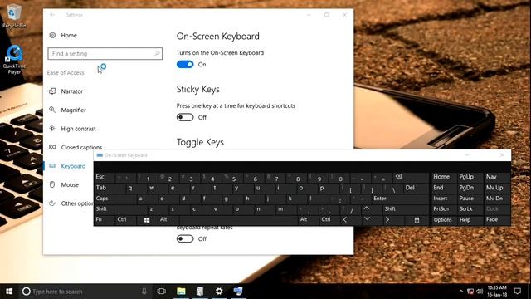Tap Mv Dn key

[497, 199]
